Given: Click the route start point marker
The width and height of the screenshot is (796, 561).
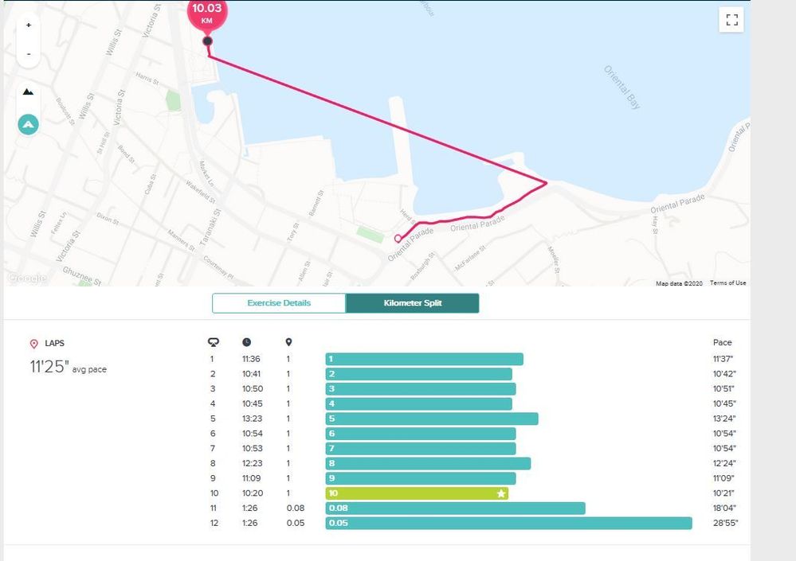Looking at the screenshot, I should click(398, 238).
